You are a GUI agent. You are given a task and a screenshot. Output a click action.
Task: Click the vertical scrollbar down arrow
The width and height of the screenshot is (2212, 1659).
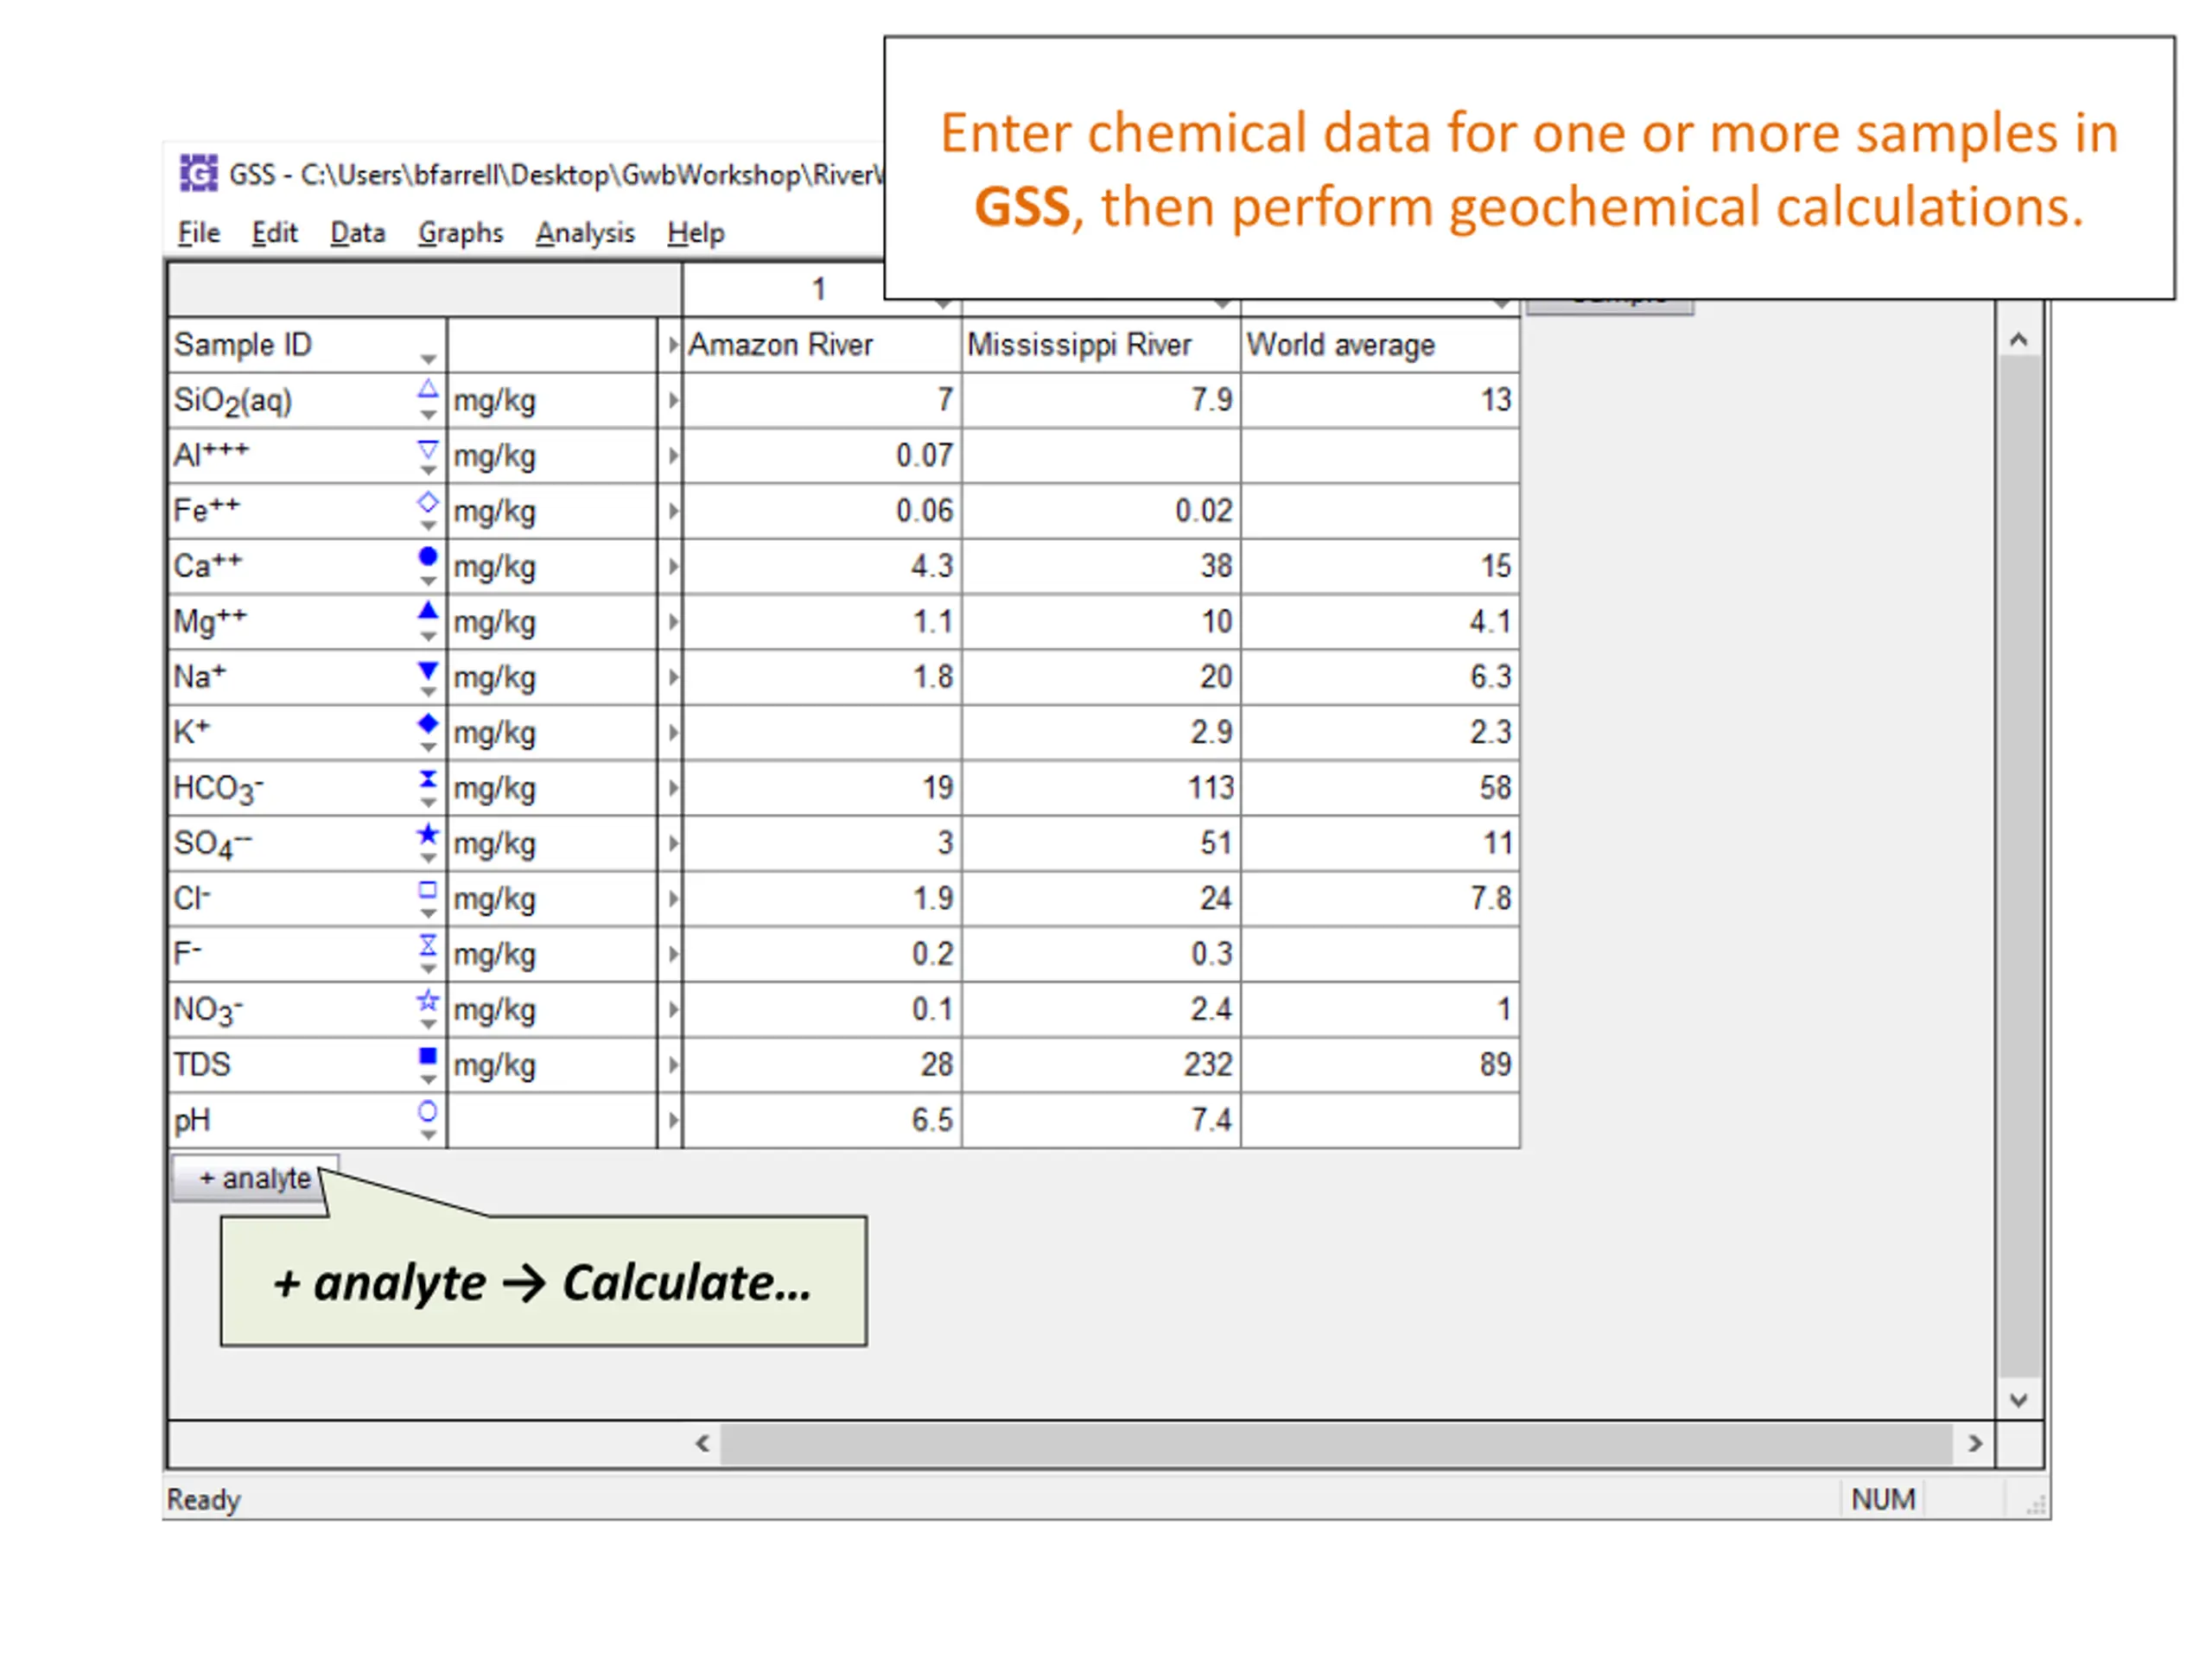pyautogui.click(x=2019, y=1400)
